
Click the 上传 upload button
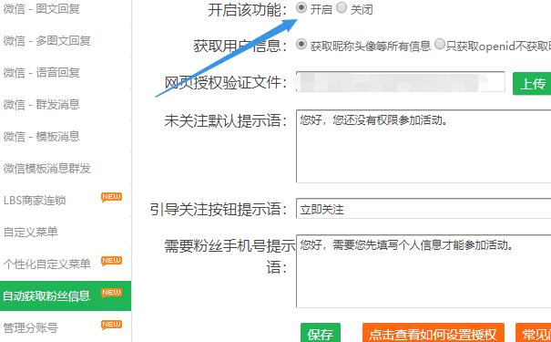click(x=532, y=84)
